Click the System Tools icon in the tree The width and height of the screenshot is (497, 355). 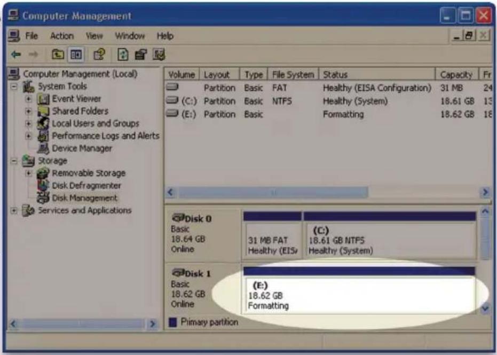[29, 86]
